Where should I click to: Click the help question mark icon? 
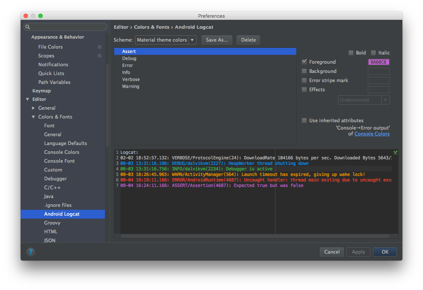point(31,252)
